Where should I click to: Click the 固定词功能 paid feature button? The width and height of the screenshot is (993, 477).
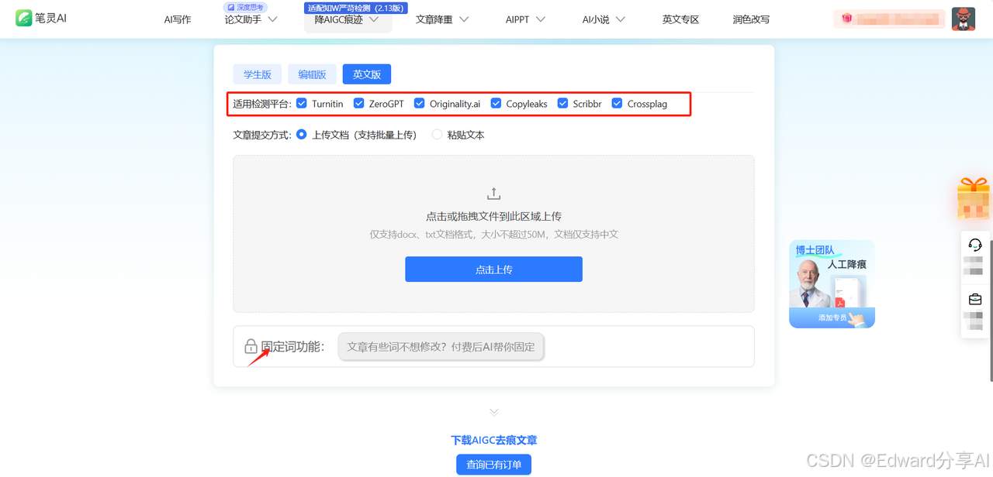(x=441, y=347)
